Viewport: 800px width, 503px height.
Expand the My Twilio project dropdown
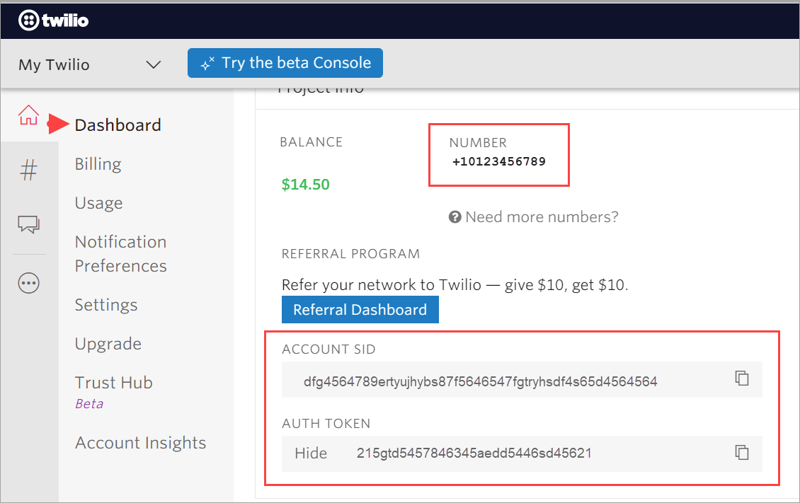point(90,64)
